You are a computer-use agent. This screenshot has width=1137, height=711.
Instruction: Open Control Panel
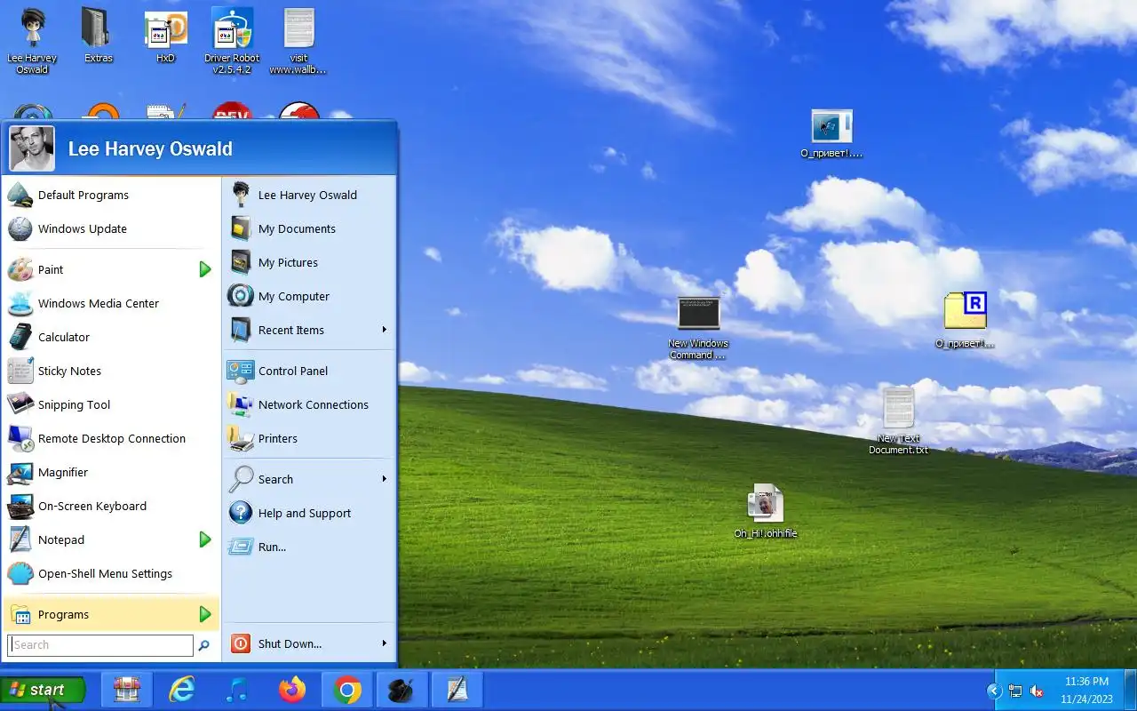point(308,371)
